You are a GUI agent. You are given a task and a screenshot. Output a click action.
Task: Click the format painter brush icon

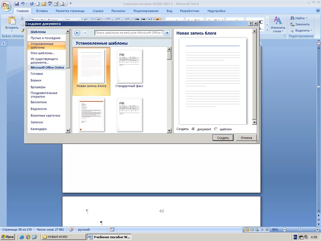click(x=22, y=30)
